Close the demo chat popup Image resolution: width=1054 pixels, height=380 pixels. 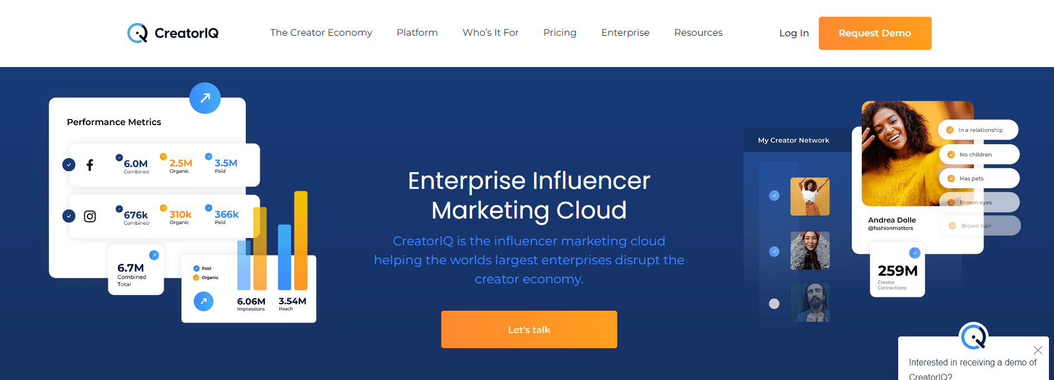[x=1038, y=350]
